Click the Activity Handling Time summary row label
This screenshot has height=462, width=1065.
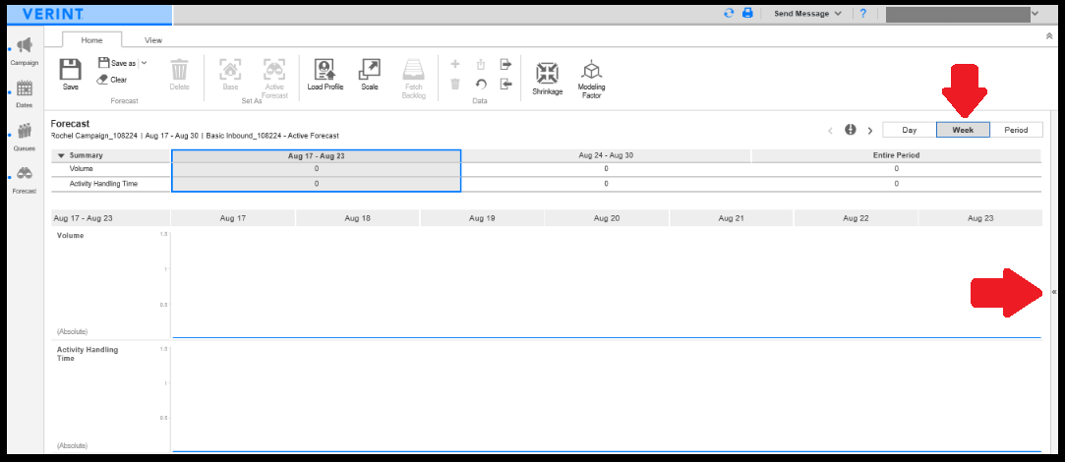103,184
